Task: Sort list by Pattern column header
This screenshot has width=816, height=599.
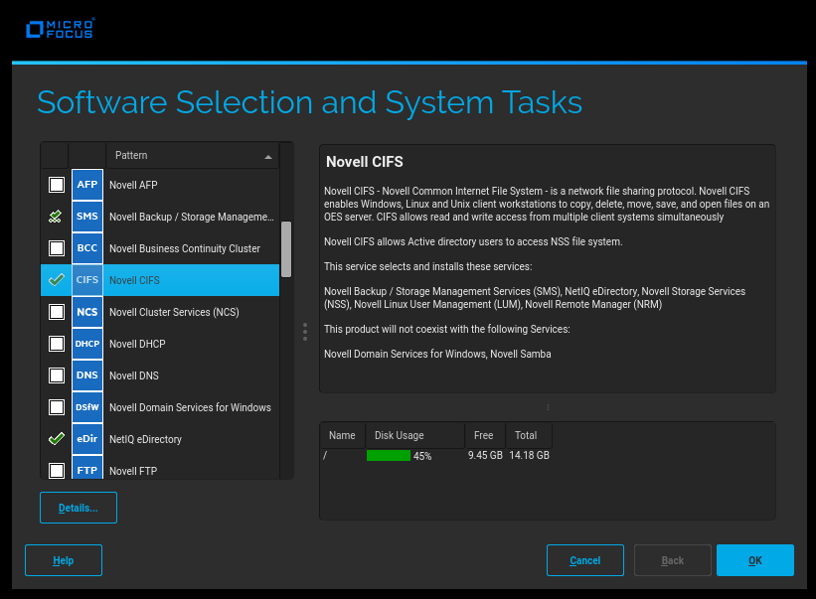Action: pyautogui.click(x=191, y=156)
